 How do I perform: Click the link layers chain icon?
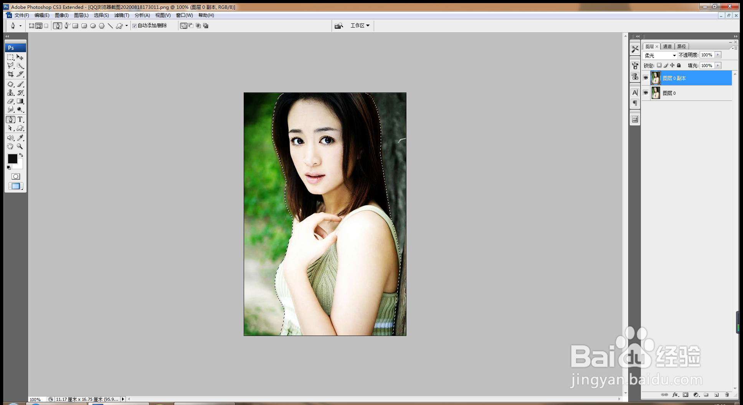[x=664, y=395]
